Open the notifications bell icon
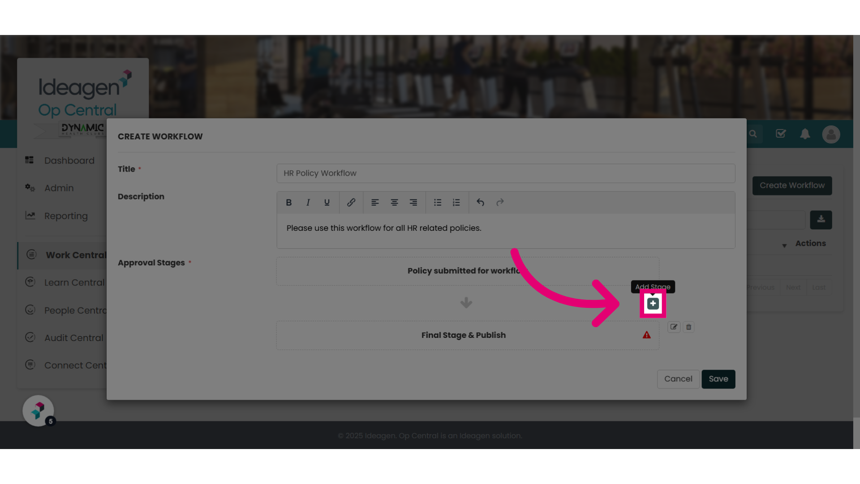Screen dimensions: 860x484 [x=805, y=134]
